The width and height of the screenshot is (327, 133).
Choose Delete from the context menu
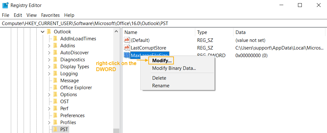pos(159,78)
